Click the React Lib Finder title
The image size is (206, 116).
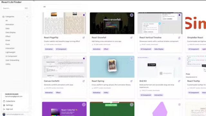pyautogui.click(x=12, y=2)
